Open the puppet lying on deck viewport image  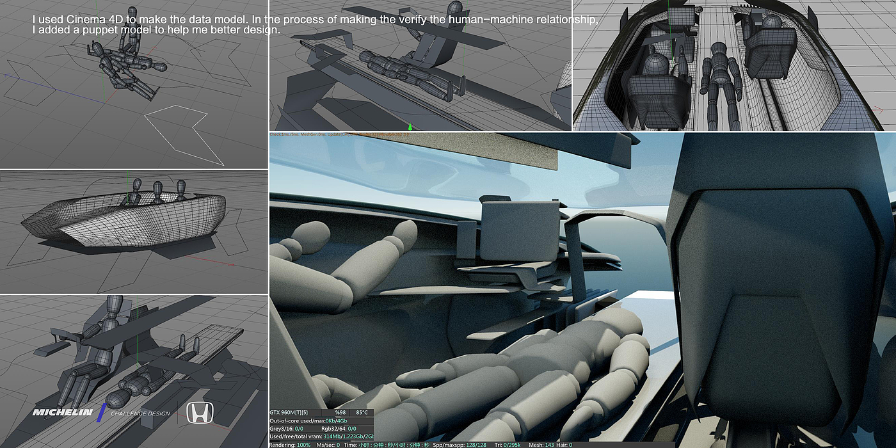coord(420,65)
